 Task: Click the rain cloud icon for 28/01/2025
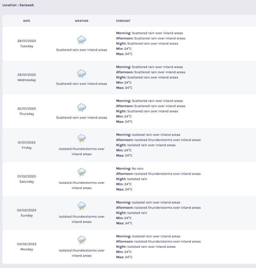coord(82,40)
